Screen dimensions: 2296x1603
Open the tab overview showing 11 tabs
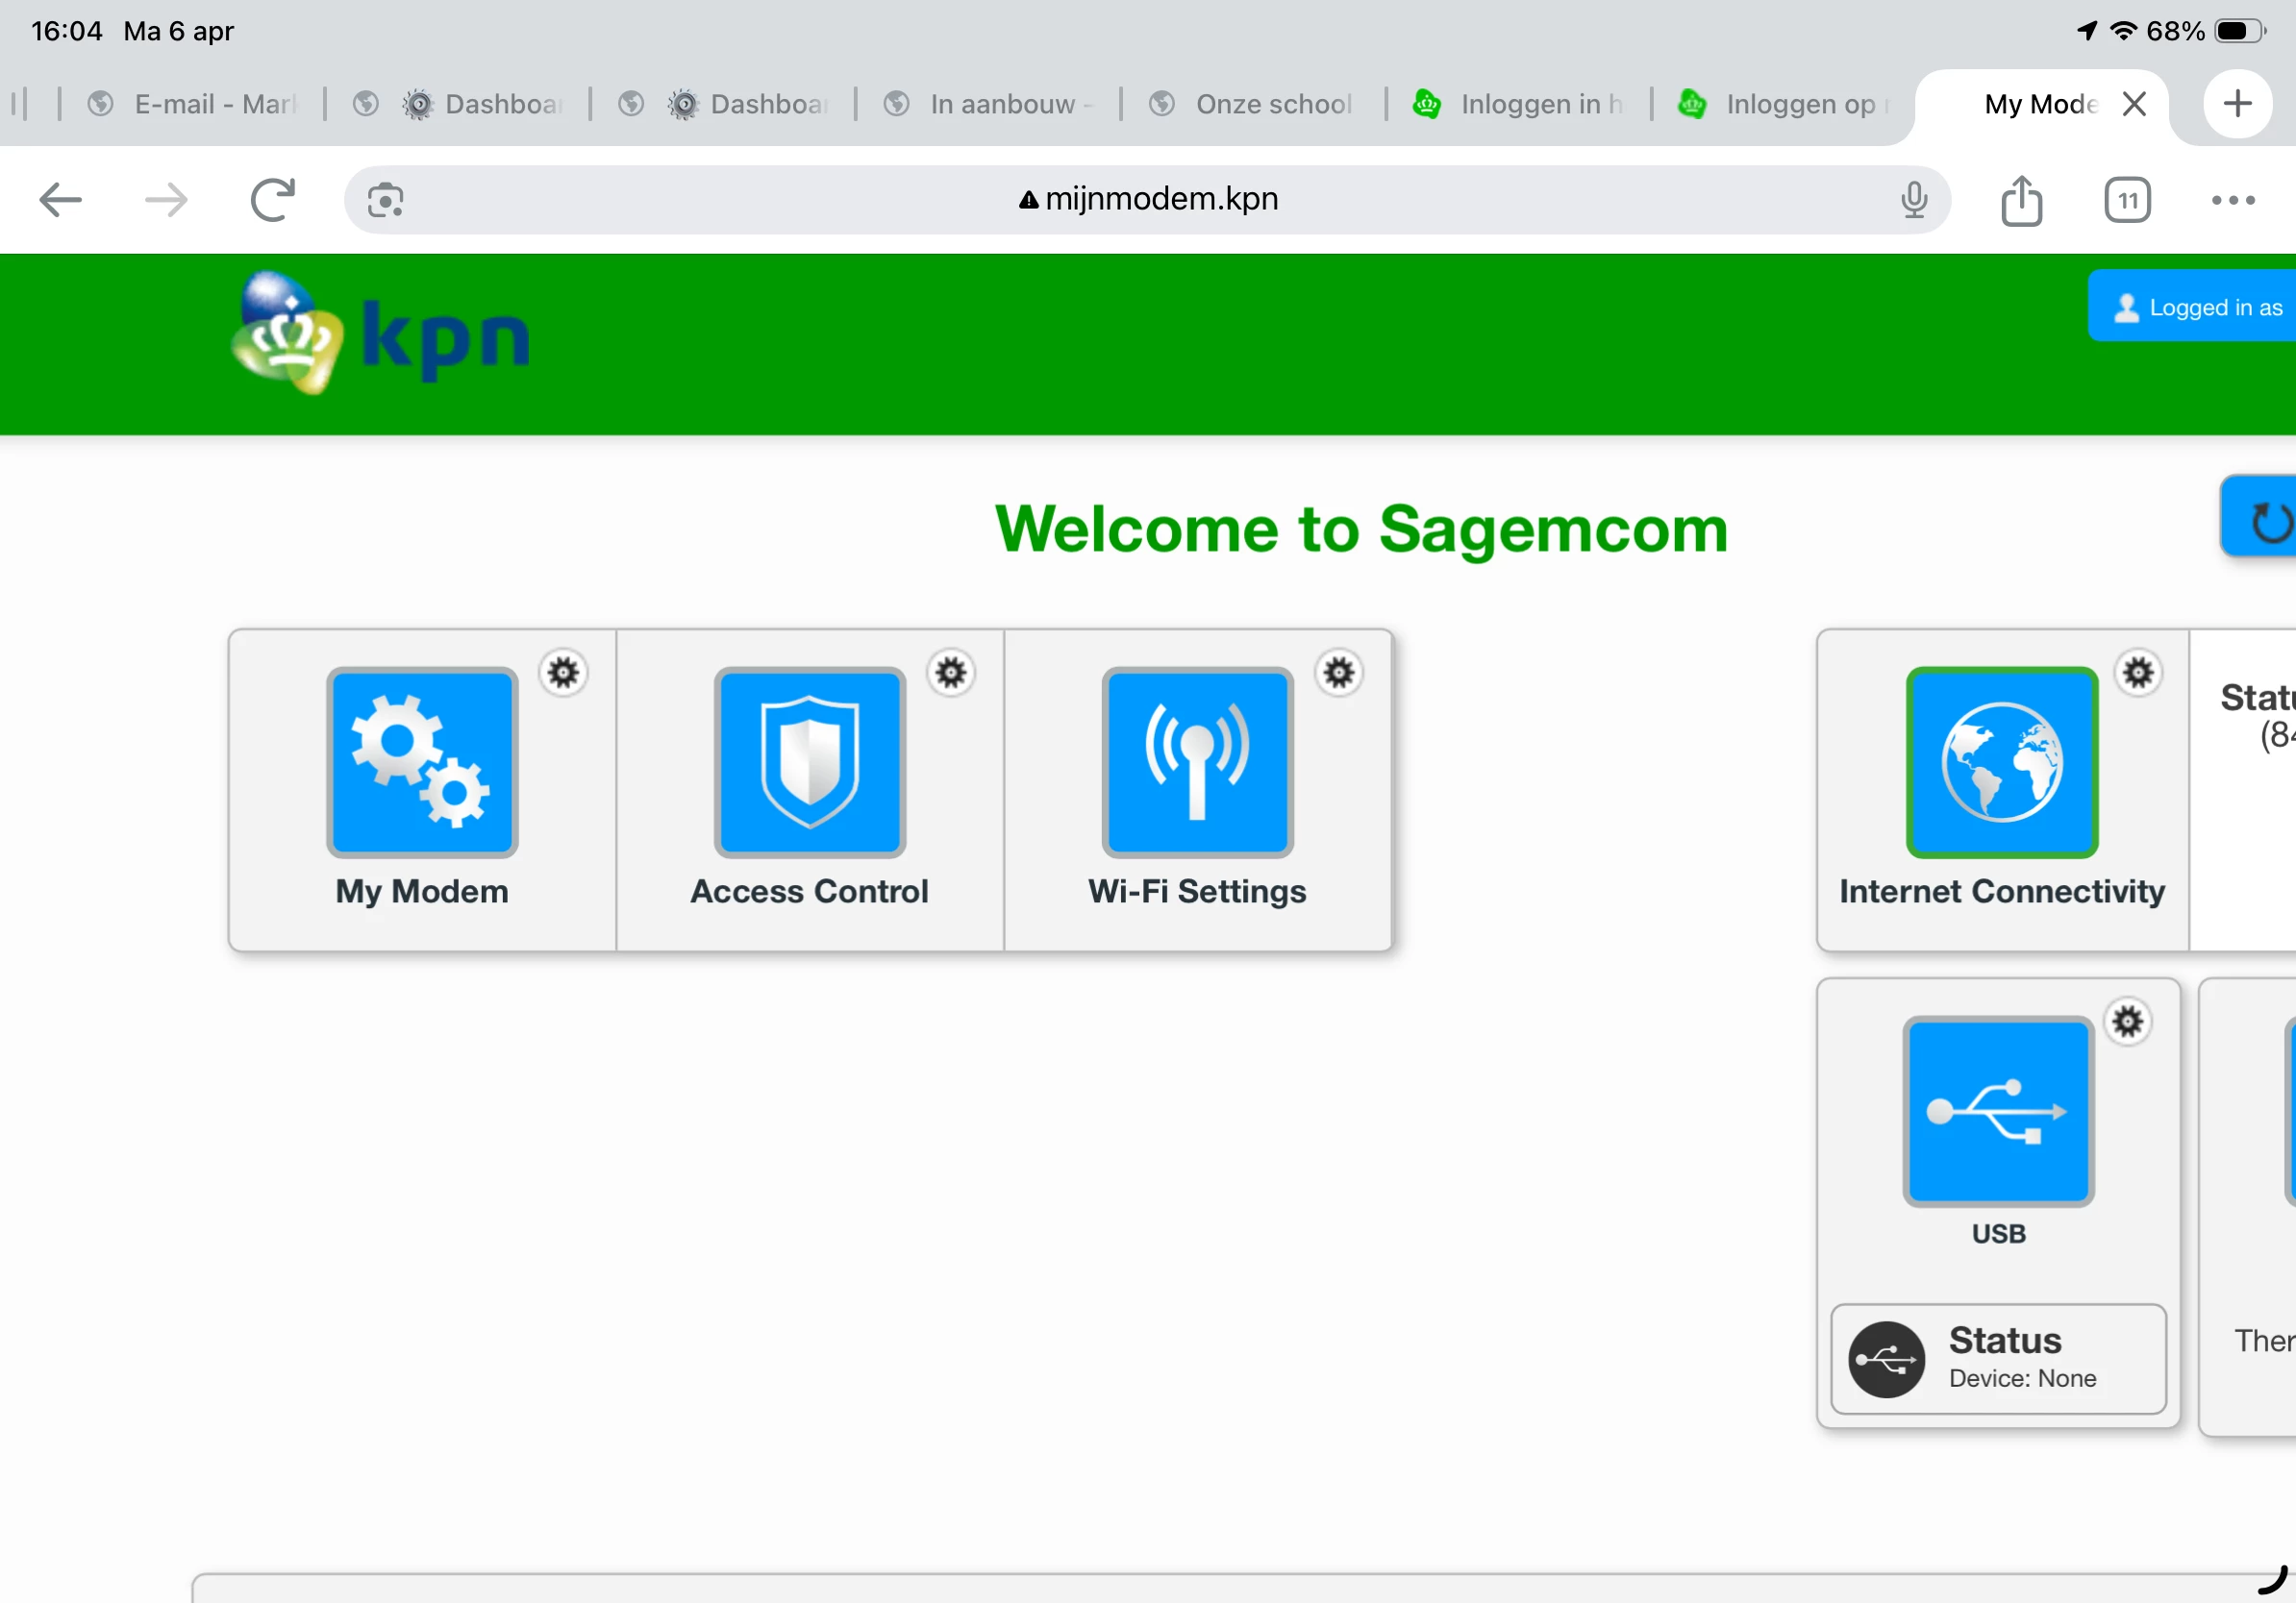[x=2127, y=200]
